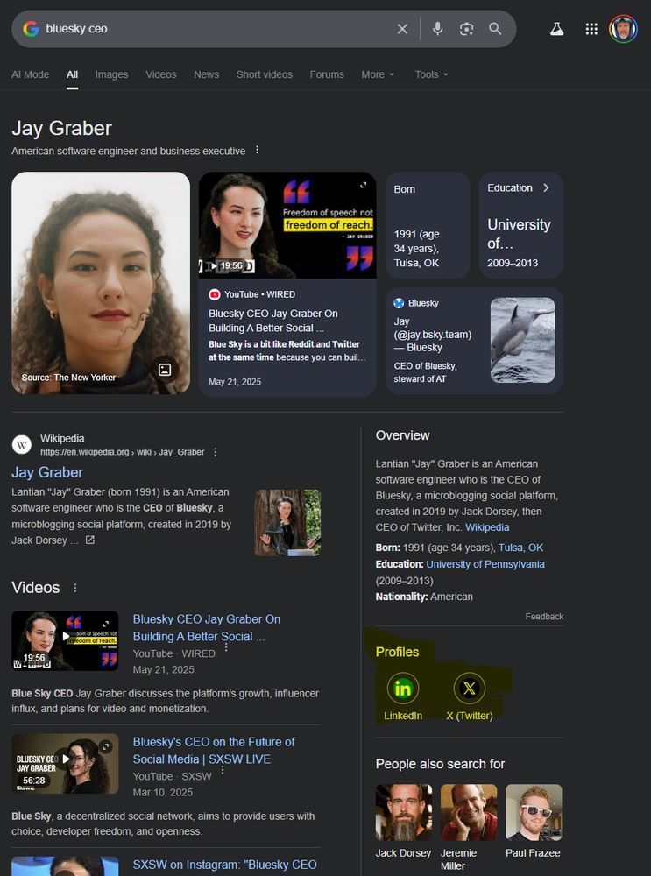Image resolution: width=651 pixels, height=876 pixels.
Task: Click the 'Overview' heading text
Action: (x=402, y=435)
